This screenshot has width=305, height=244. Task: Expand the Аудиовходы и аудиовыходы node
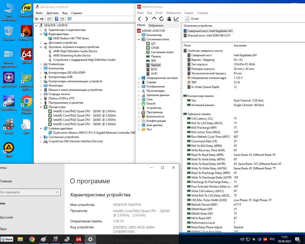(x=41, y=30)
